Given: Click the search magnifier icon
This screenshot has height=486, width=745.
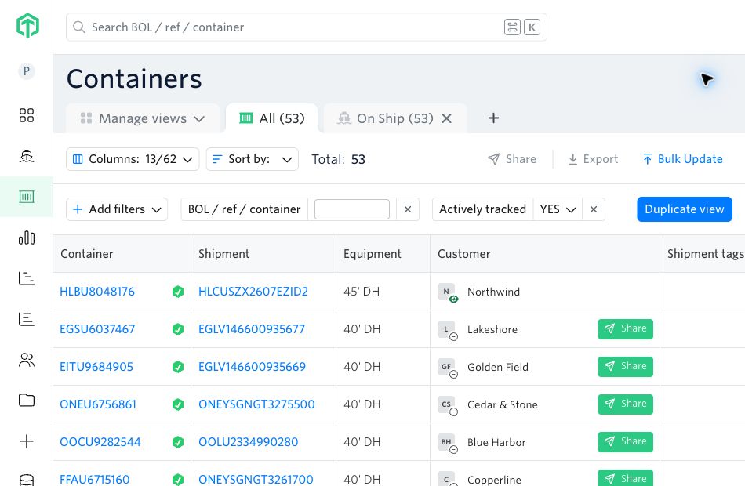Looking at the screenshot, I should click(79, 27).
